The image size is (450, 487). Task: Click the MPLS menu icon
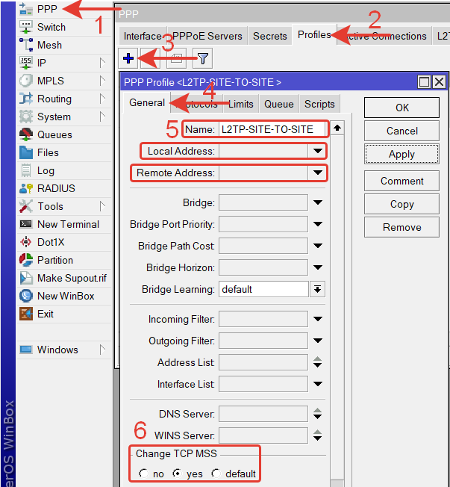26,81
